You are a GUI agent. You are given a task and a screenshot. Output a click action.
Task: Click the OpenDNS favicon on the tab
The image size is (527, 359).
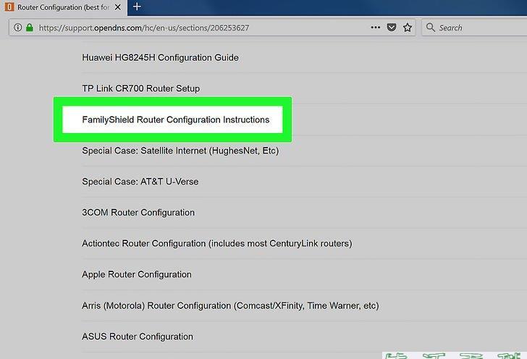pos(9,7)
